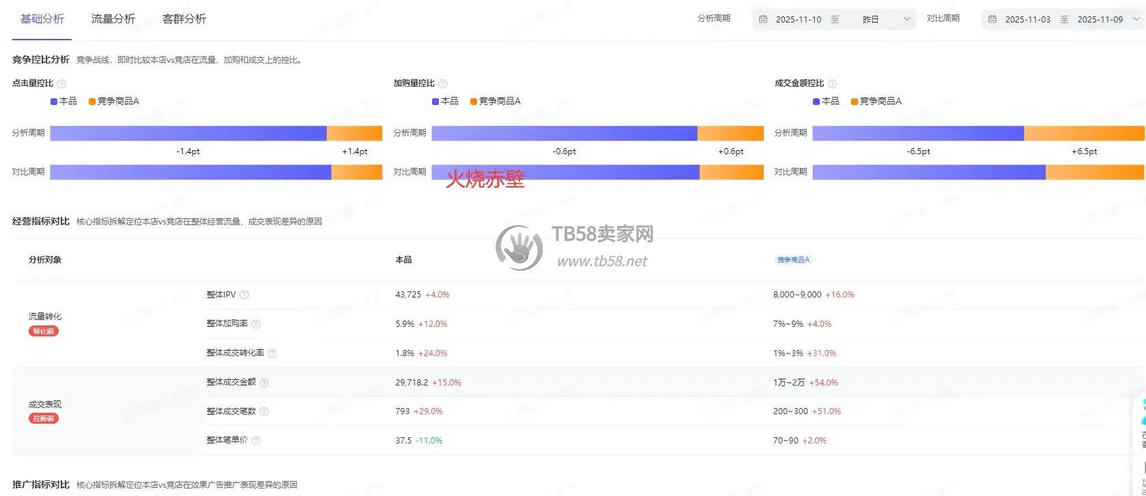Image resolution: width=1146 pixels, height=496 pixels.
Task: Click help icon beside 整体IPV
Action: coord(244,295)
